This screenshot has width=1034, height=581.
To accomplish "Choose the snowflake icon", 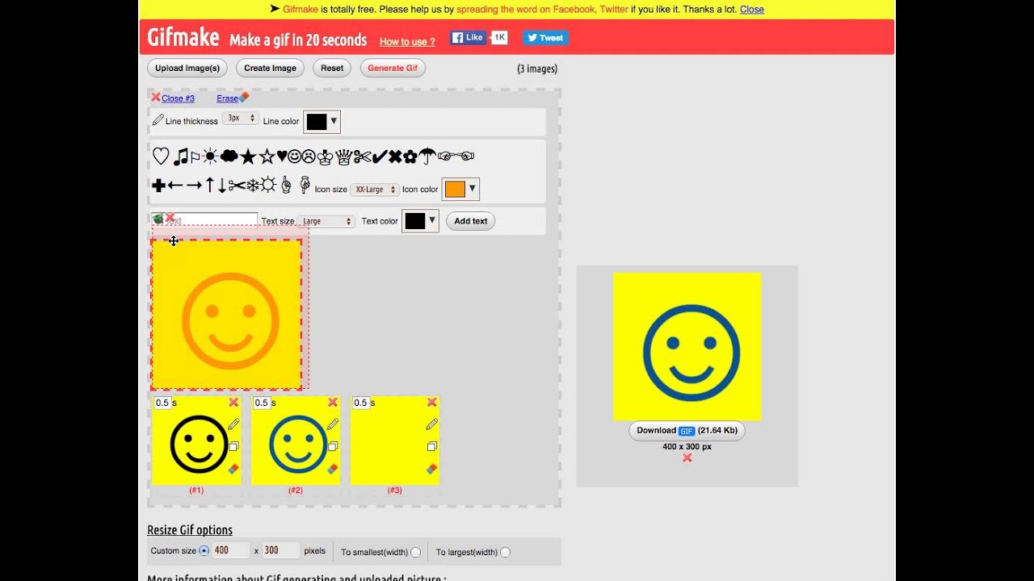I will pos(252,185).
